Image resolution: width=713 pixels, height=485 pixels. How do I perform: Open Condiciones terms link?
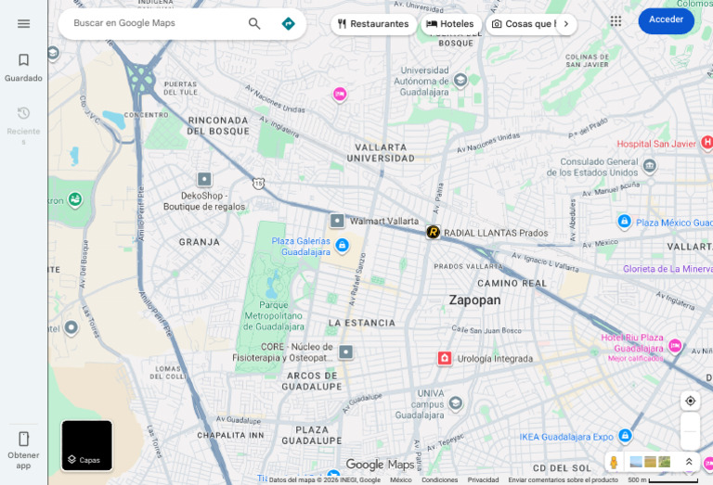click(x=440, y=480)
